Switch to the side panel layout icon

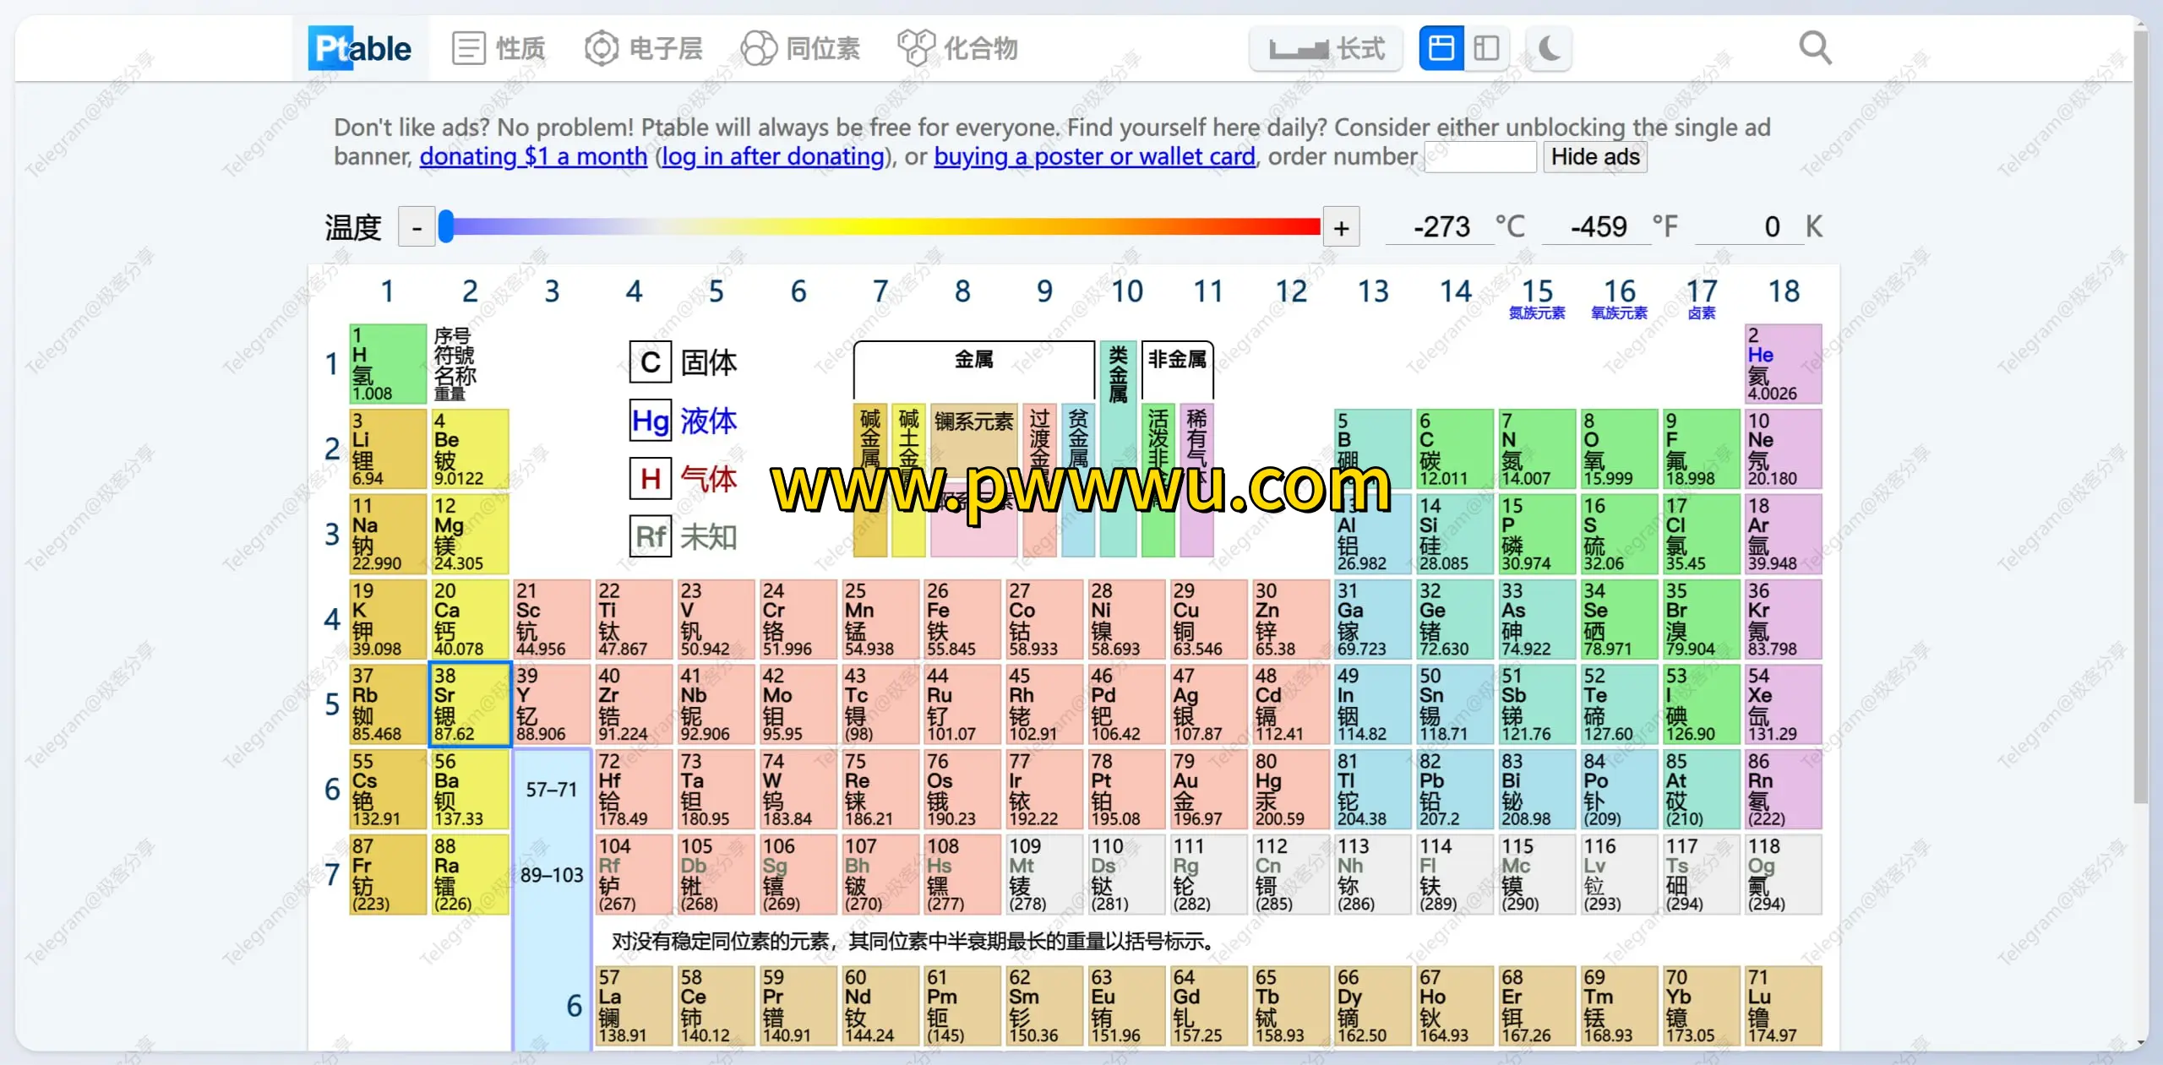click(x=1486, y=49)
